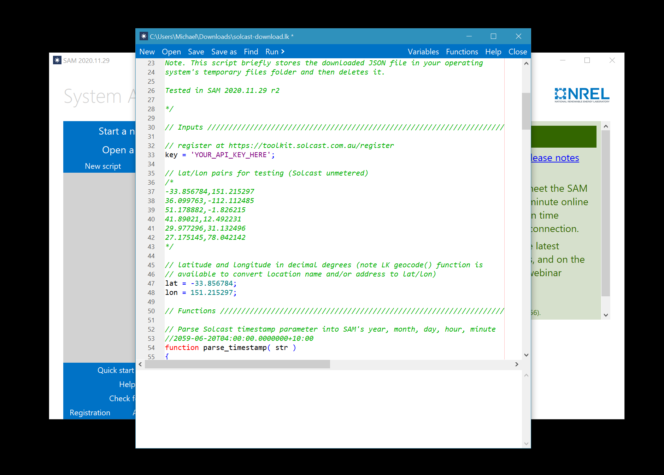Show the Variables panel

click(x=423, y=52)
